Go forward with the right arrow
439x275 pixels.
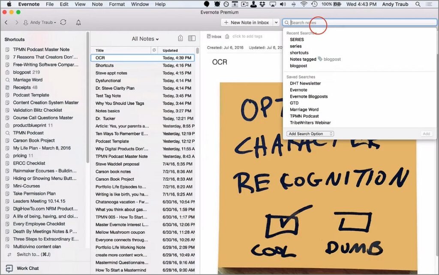17,22
